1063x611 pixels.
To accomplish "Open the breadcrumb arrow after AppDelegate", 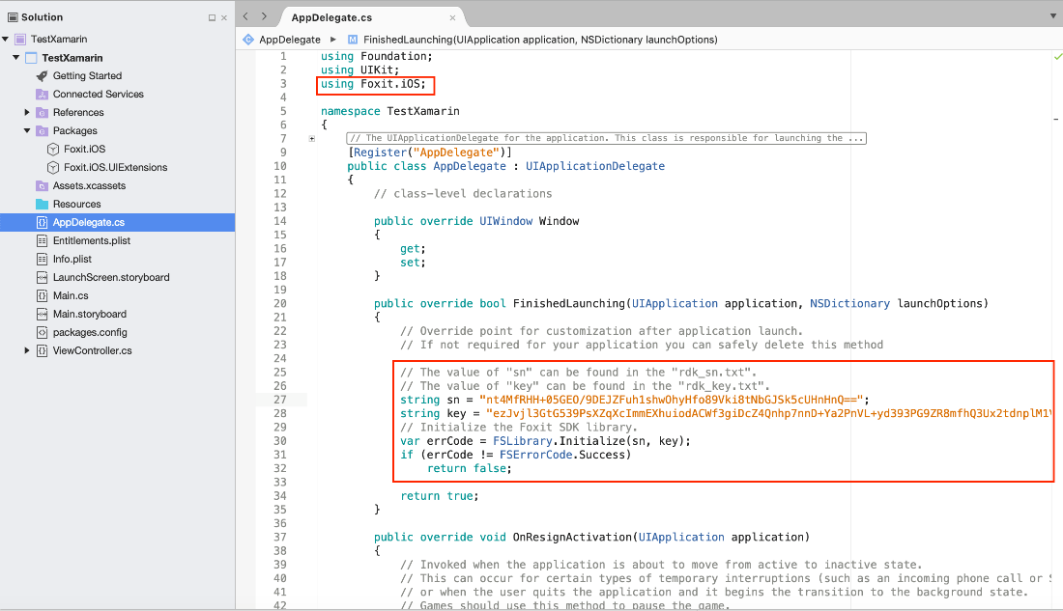I will 332,40.
